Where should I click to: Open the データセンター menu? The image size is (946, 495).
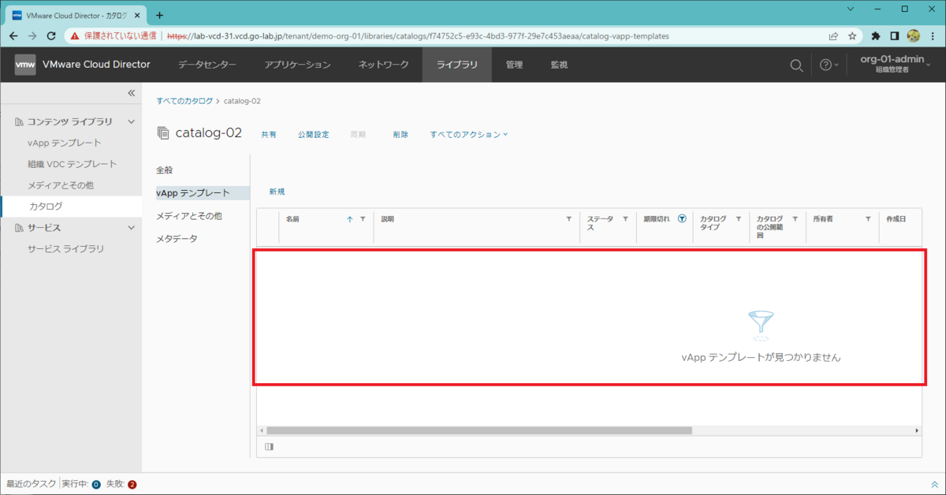click(x=207, y=65)
